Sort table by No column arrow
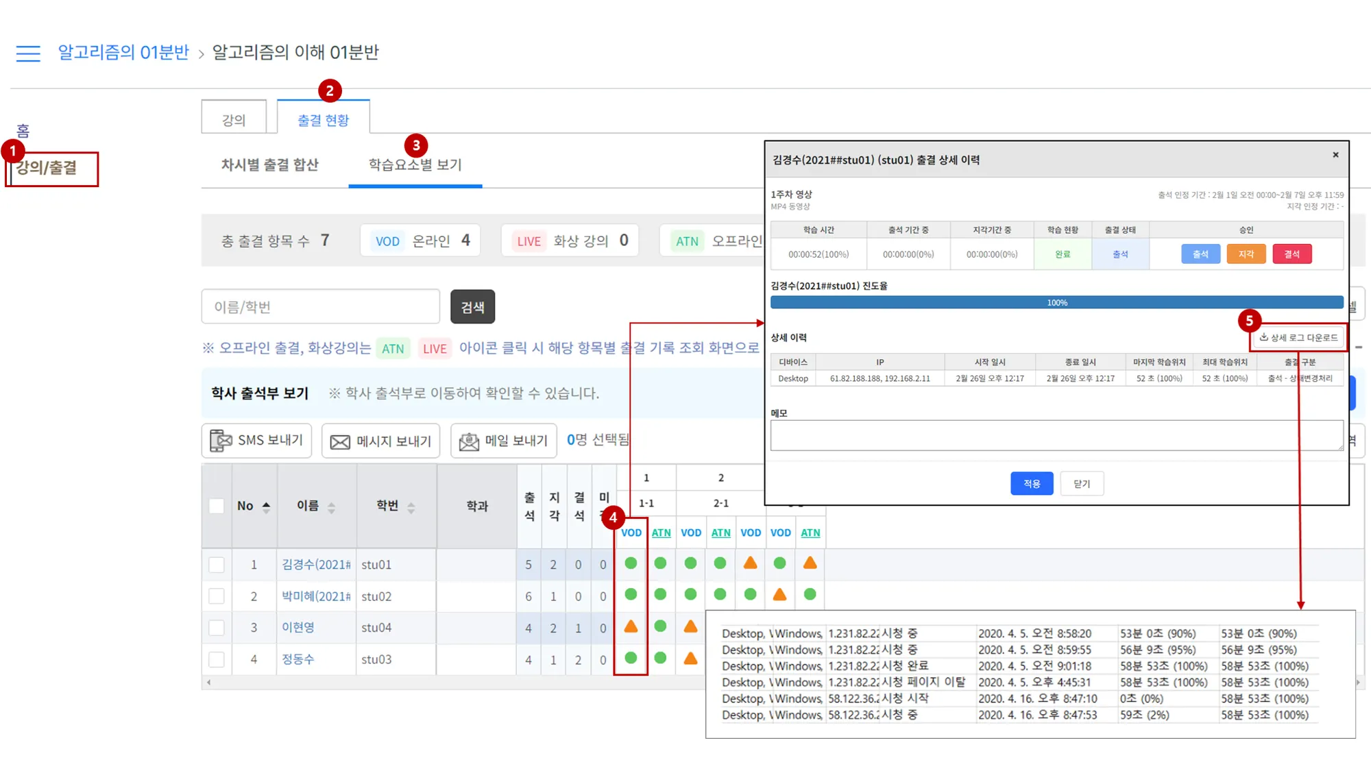The width and height of the screenshot is (1371, 771). pos(266,506)
